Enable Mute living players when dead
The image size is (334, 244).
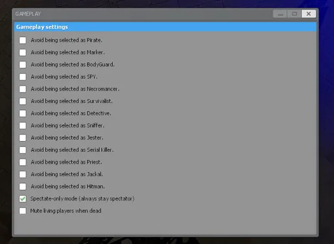point(23,211)
